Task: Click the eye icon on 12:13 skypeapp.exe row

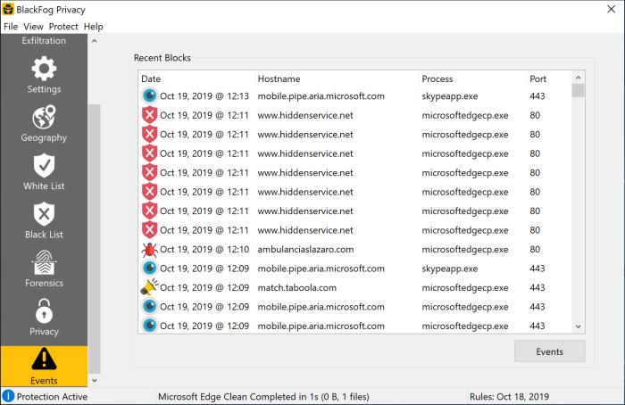Action: point(149,96)
